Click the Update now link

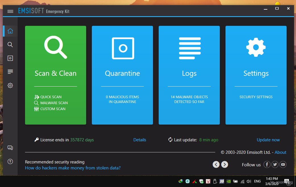pos(268,140)
